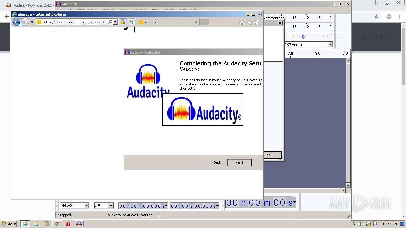Open the recent pages dropdown in Internet Explorer
Viewport: 406px width, 228px height.
[x=32, y=22]
